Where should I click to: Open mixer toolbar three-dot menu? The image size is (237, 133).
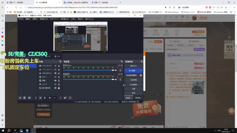pyautogui.click(x=70, y=98)
